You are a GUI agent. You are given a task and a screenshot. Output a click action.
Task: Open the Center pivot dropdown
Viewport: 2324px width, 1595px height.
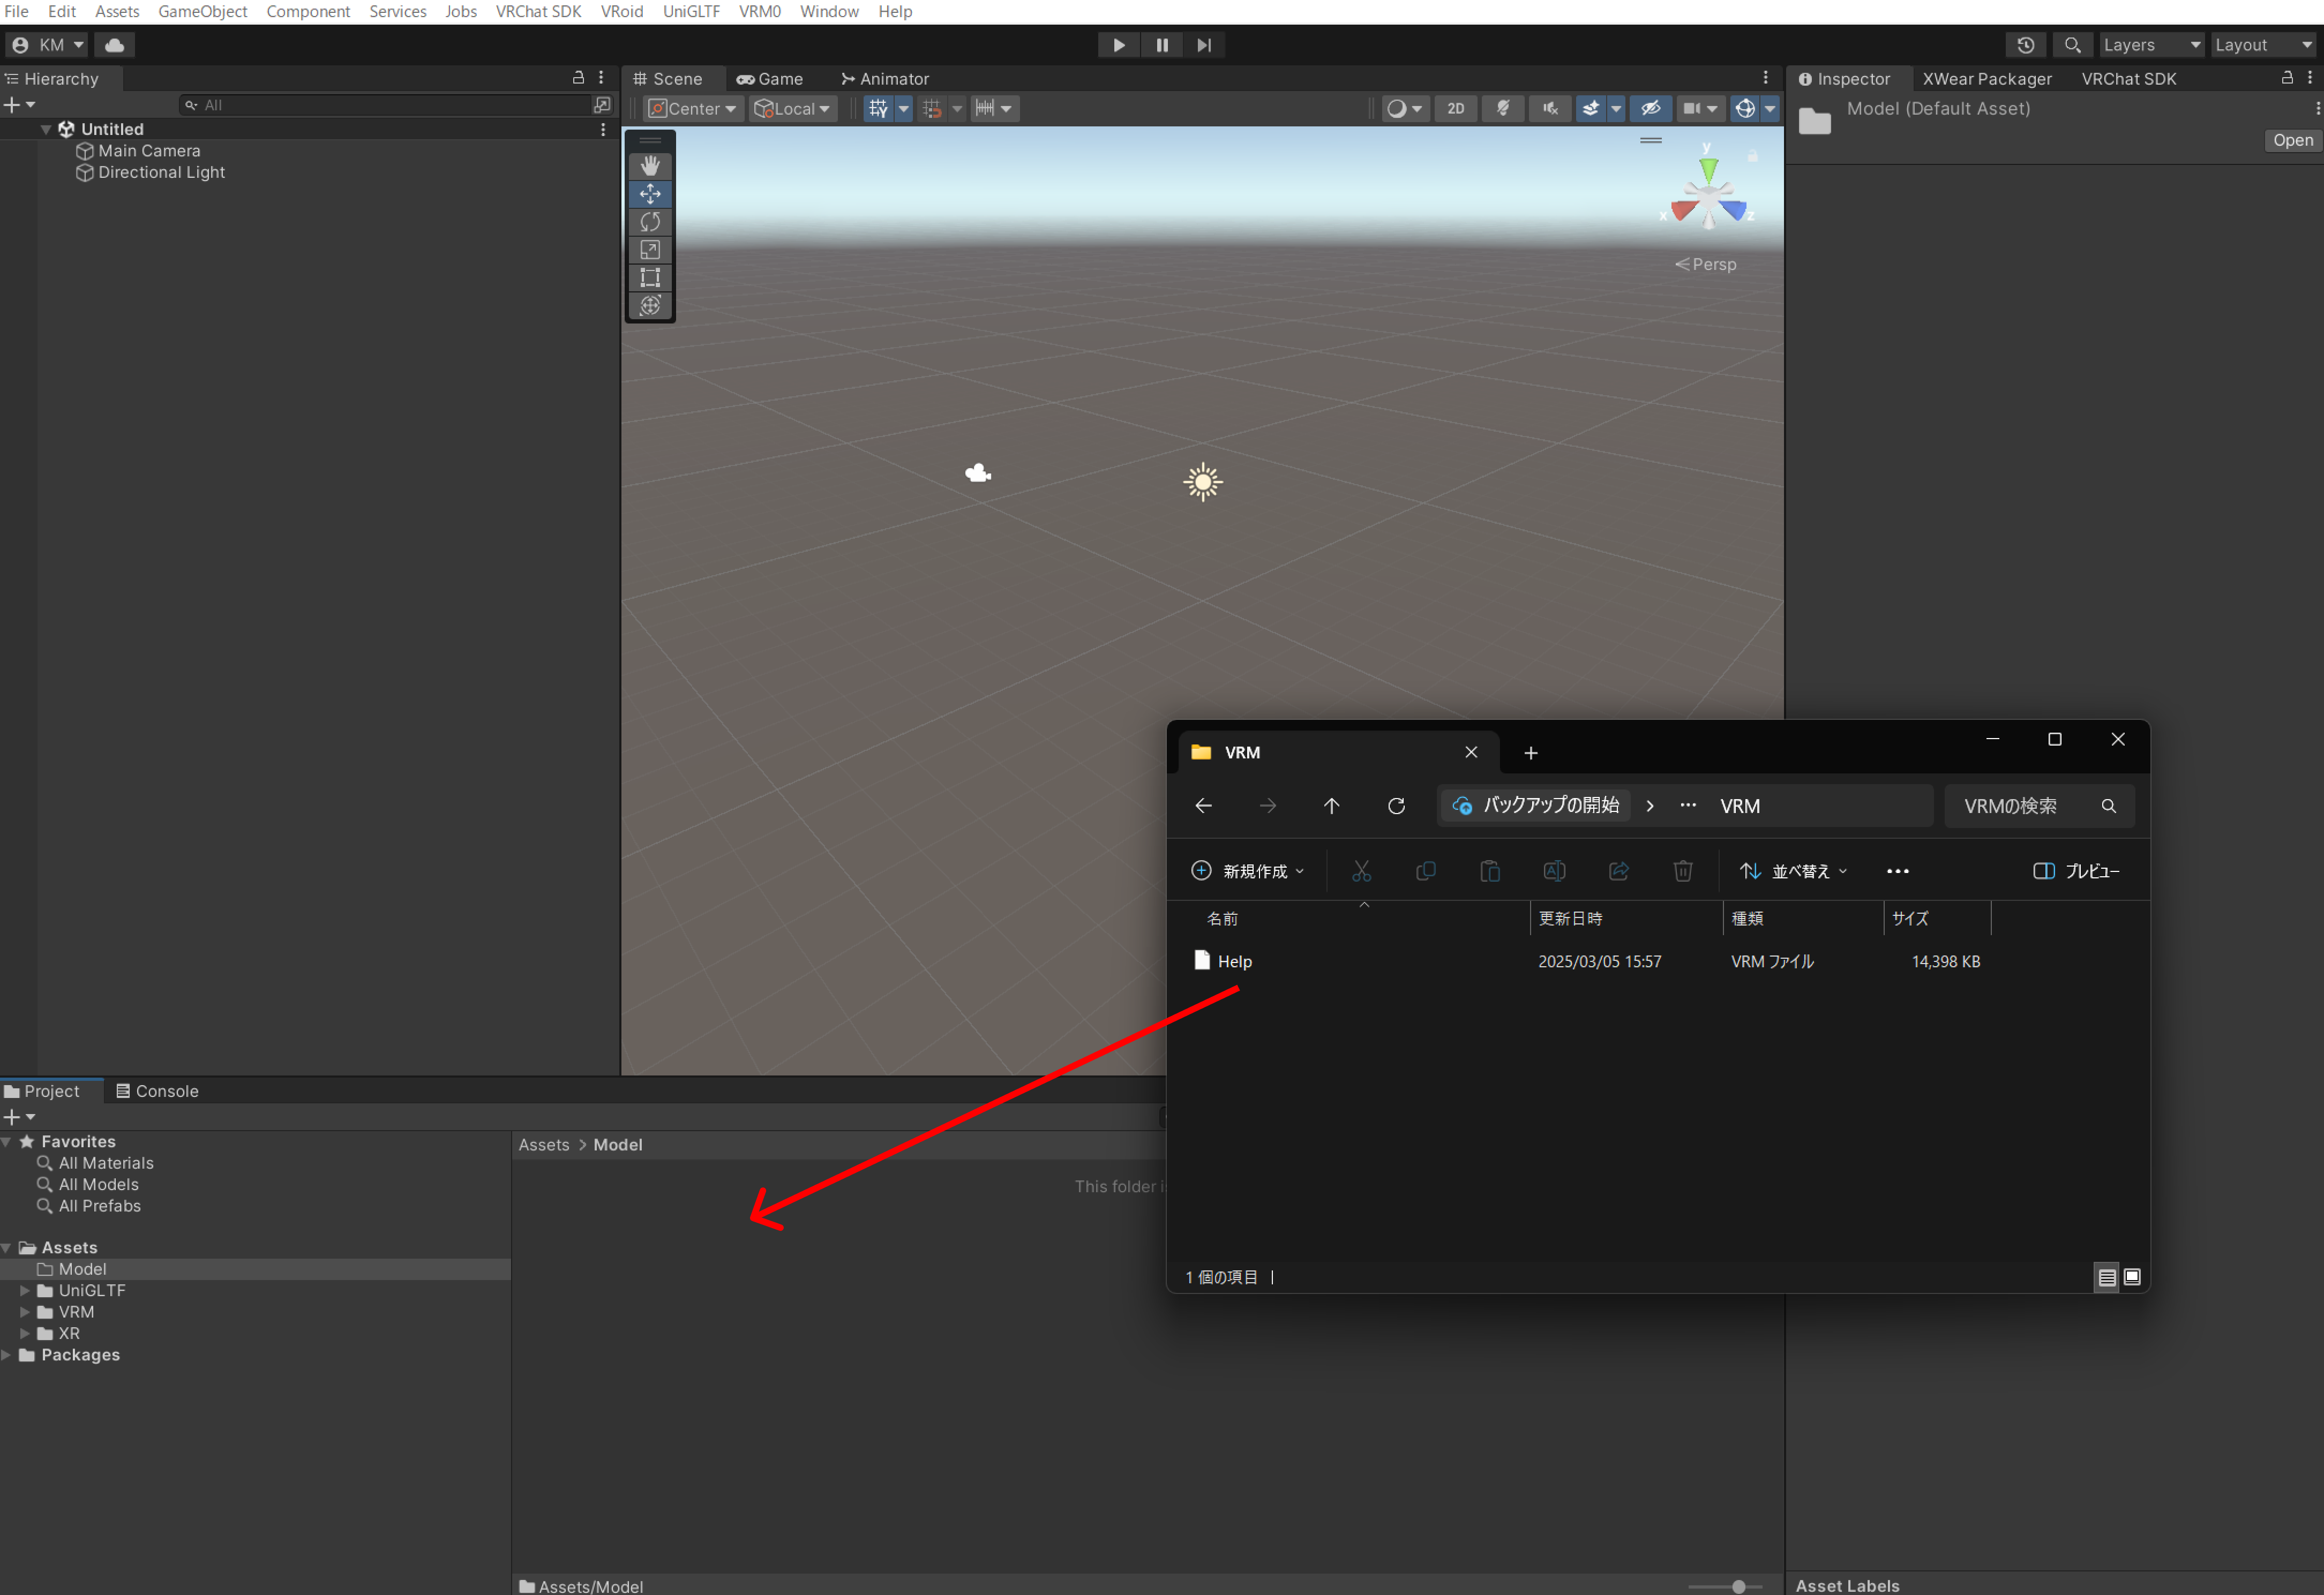[x=693, y=108]
